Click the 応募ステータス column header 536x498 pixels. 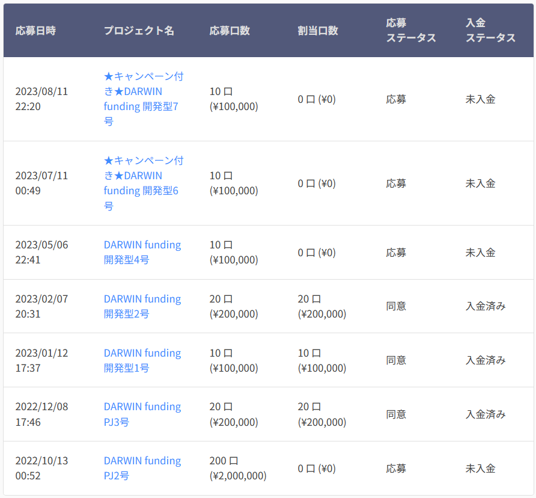coord(411,31)
